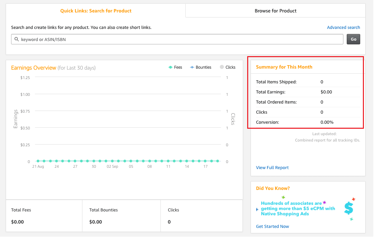Select the Total Bounties tile below chart

point(121,216)
